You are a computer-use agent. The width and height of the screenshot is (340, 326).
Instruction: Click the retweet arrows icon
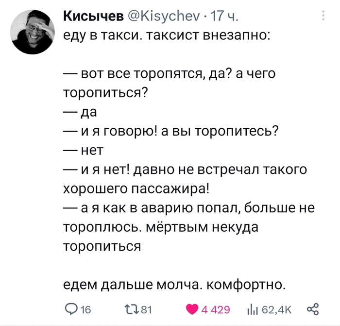tap(132, 310)
